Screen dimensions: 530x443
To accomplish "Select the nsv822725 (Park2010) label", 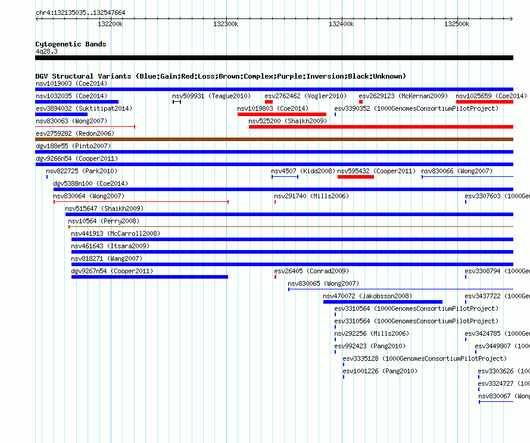I will pos(82,171).
